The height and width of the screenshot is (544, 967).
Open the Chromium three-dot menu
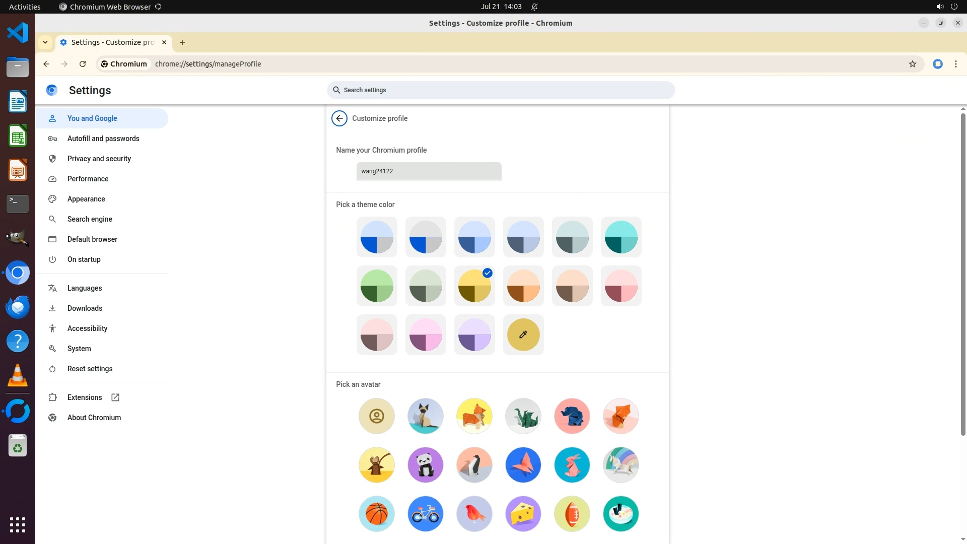pyautogui.click(x=955, y=64)
